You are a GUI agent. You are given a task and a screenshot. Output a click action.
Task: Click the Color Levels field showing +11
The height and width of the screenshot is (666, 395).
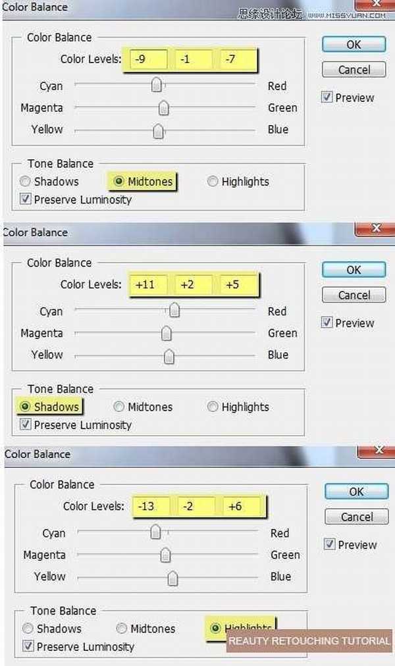pos(148,285)
